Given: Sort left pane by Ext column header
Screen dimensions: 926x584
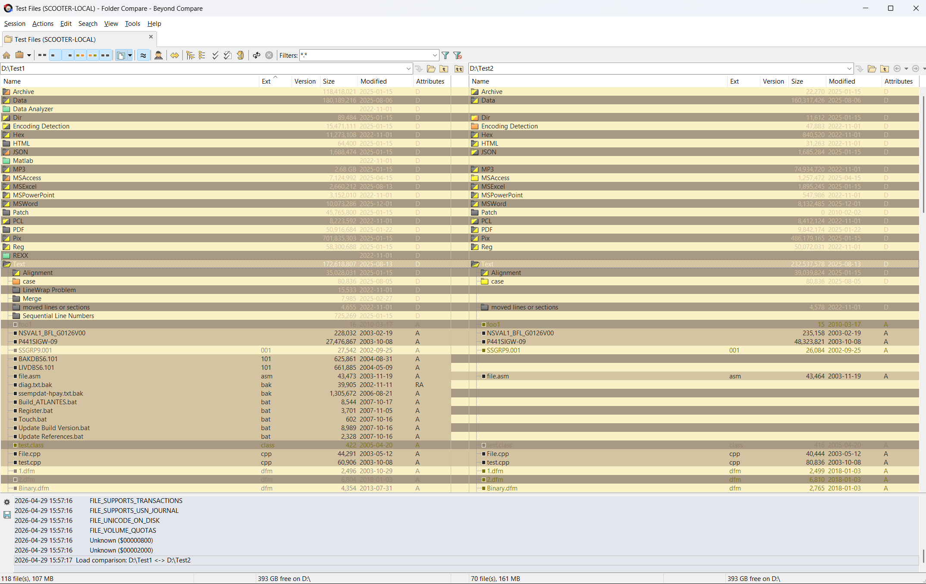Looking at the screenshot, I should point(275,81).
